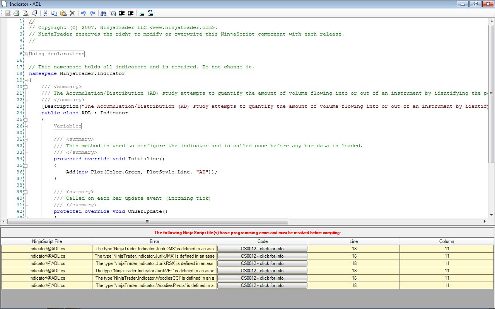Screen dimensions: 495x309
Task: Open CS0012 info for the WoodiesCCI error
Action: [262, 278]
